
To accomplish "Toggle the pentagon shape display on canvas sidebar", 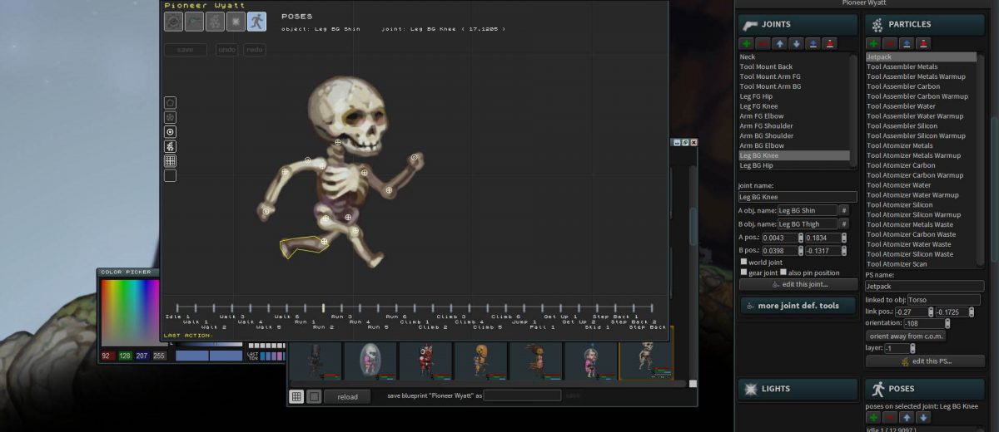I will (170, 102).
